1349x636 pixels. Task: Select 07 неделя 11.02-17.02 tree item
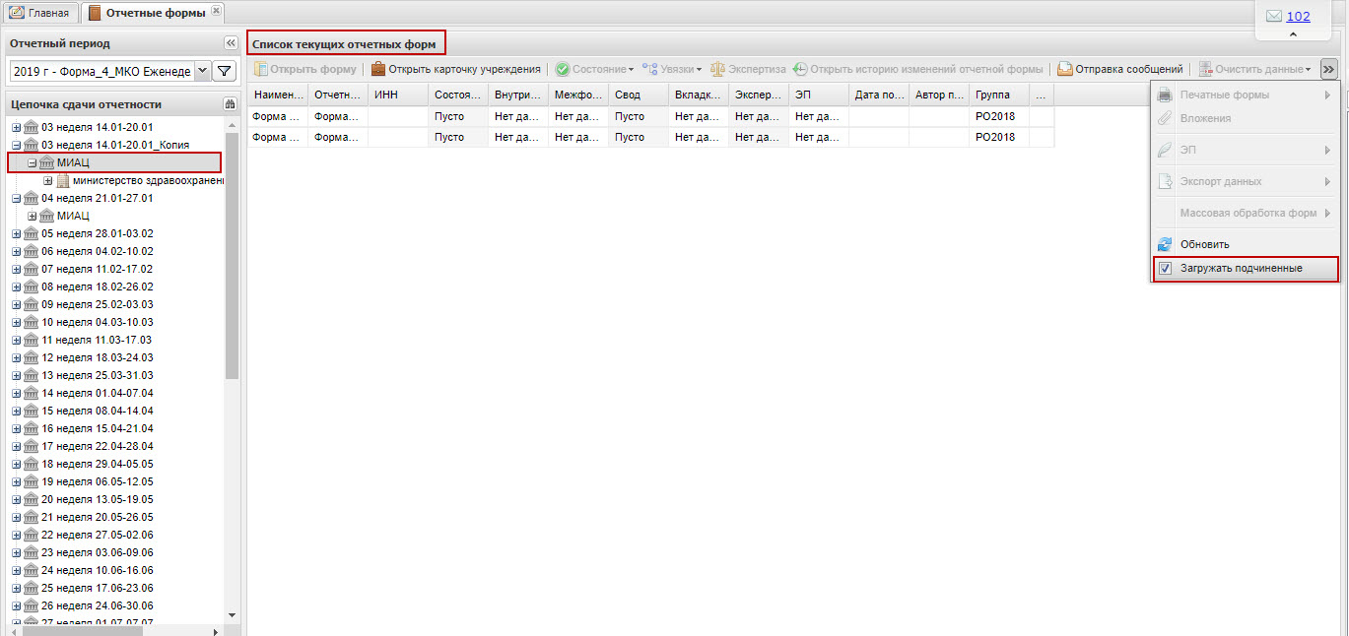pos(98,269)
